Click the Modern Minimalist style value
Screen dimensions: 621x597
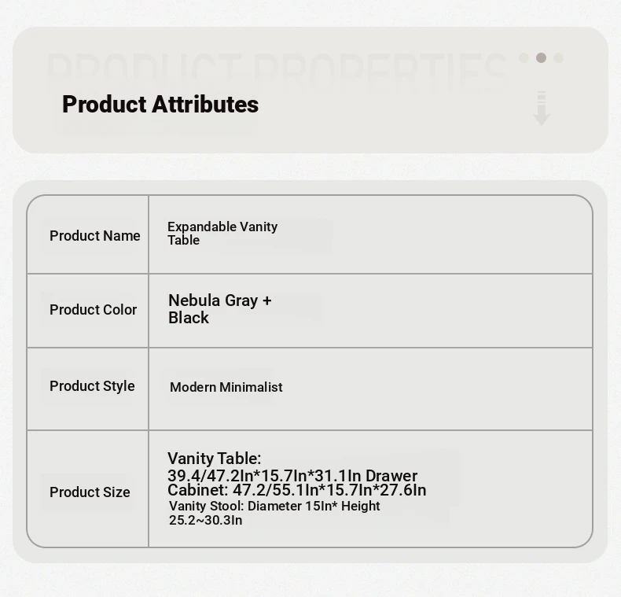coord(226,387)
